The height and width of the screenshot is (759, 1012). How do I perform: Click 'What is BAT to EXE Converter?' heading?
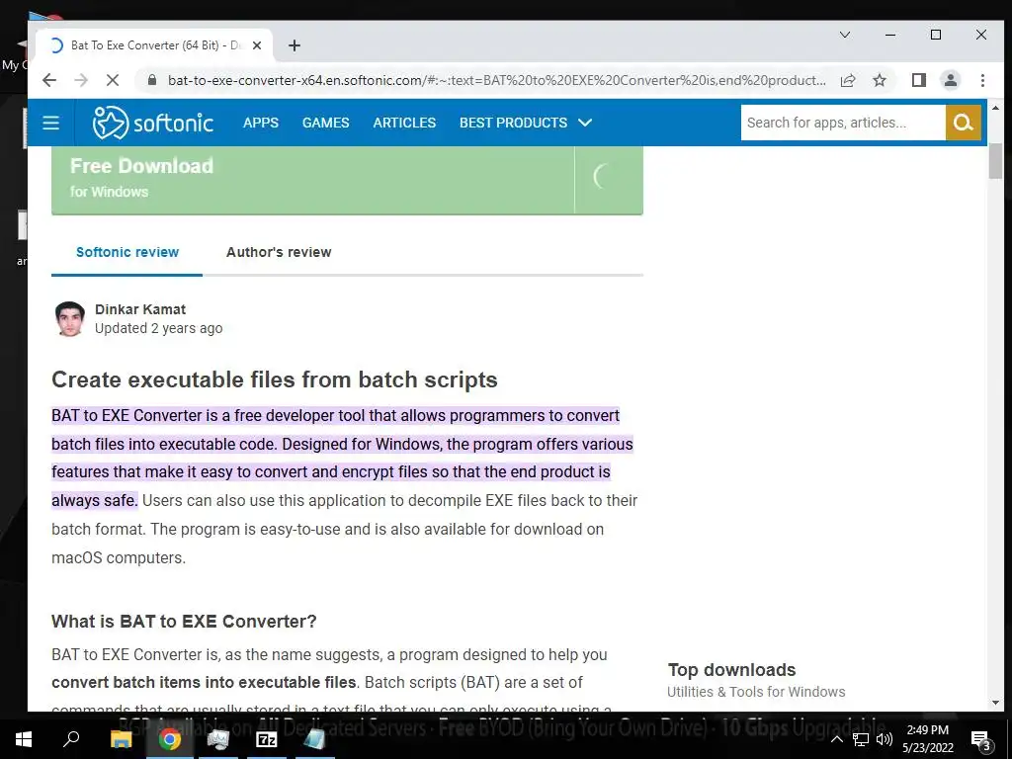184,621
